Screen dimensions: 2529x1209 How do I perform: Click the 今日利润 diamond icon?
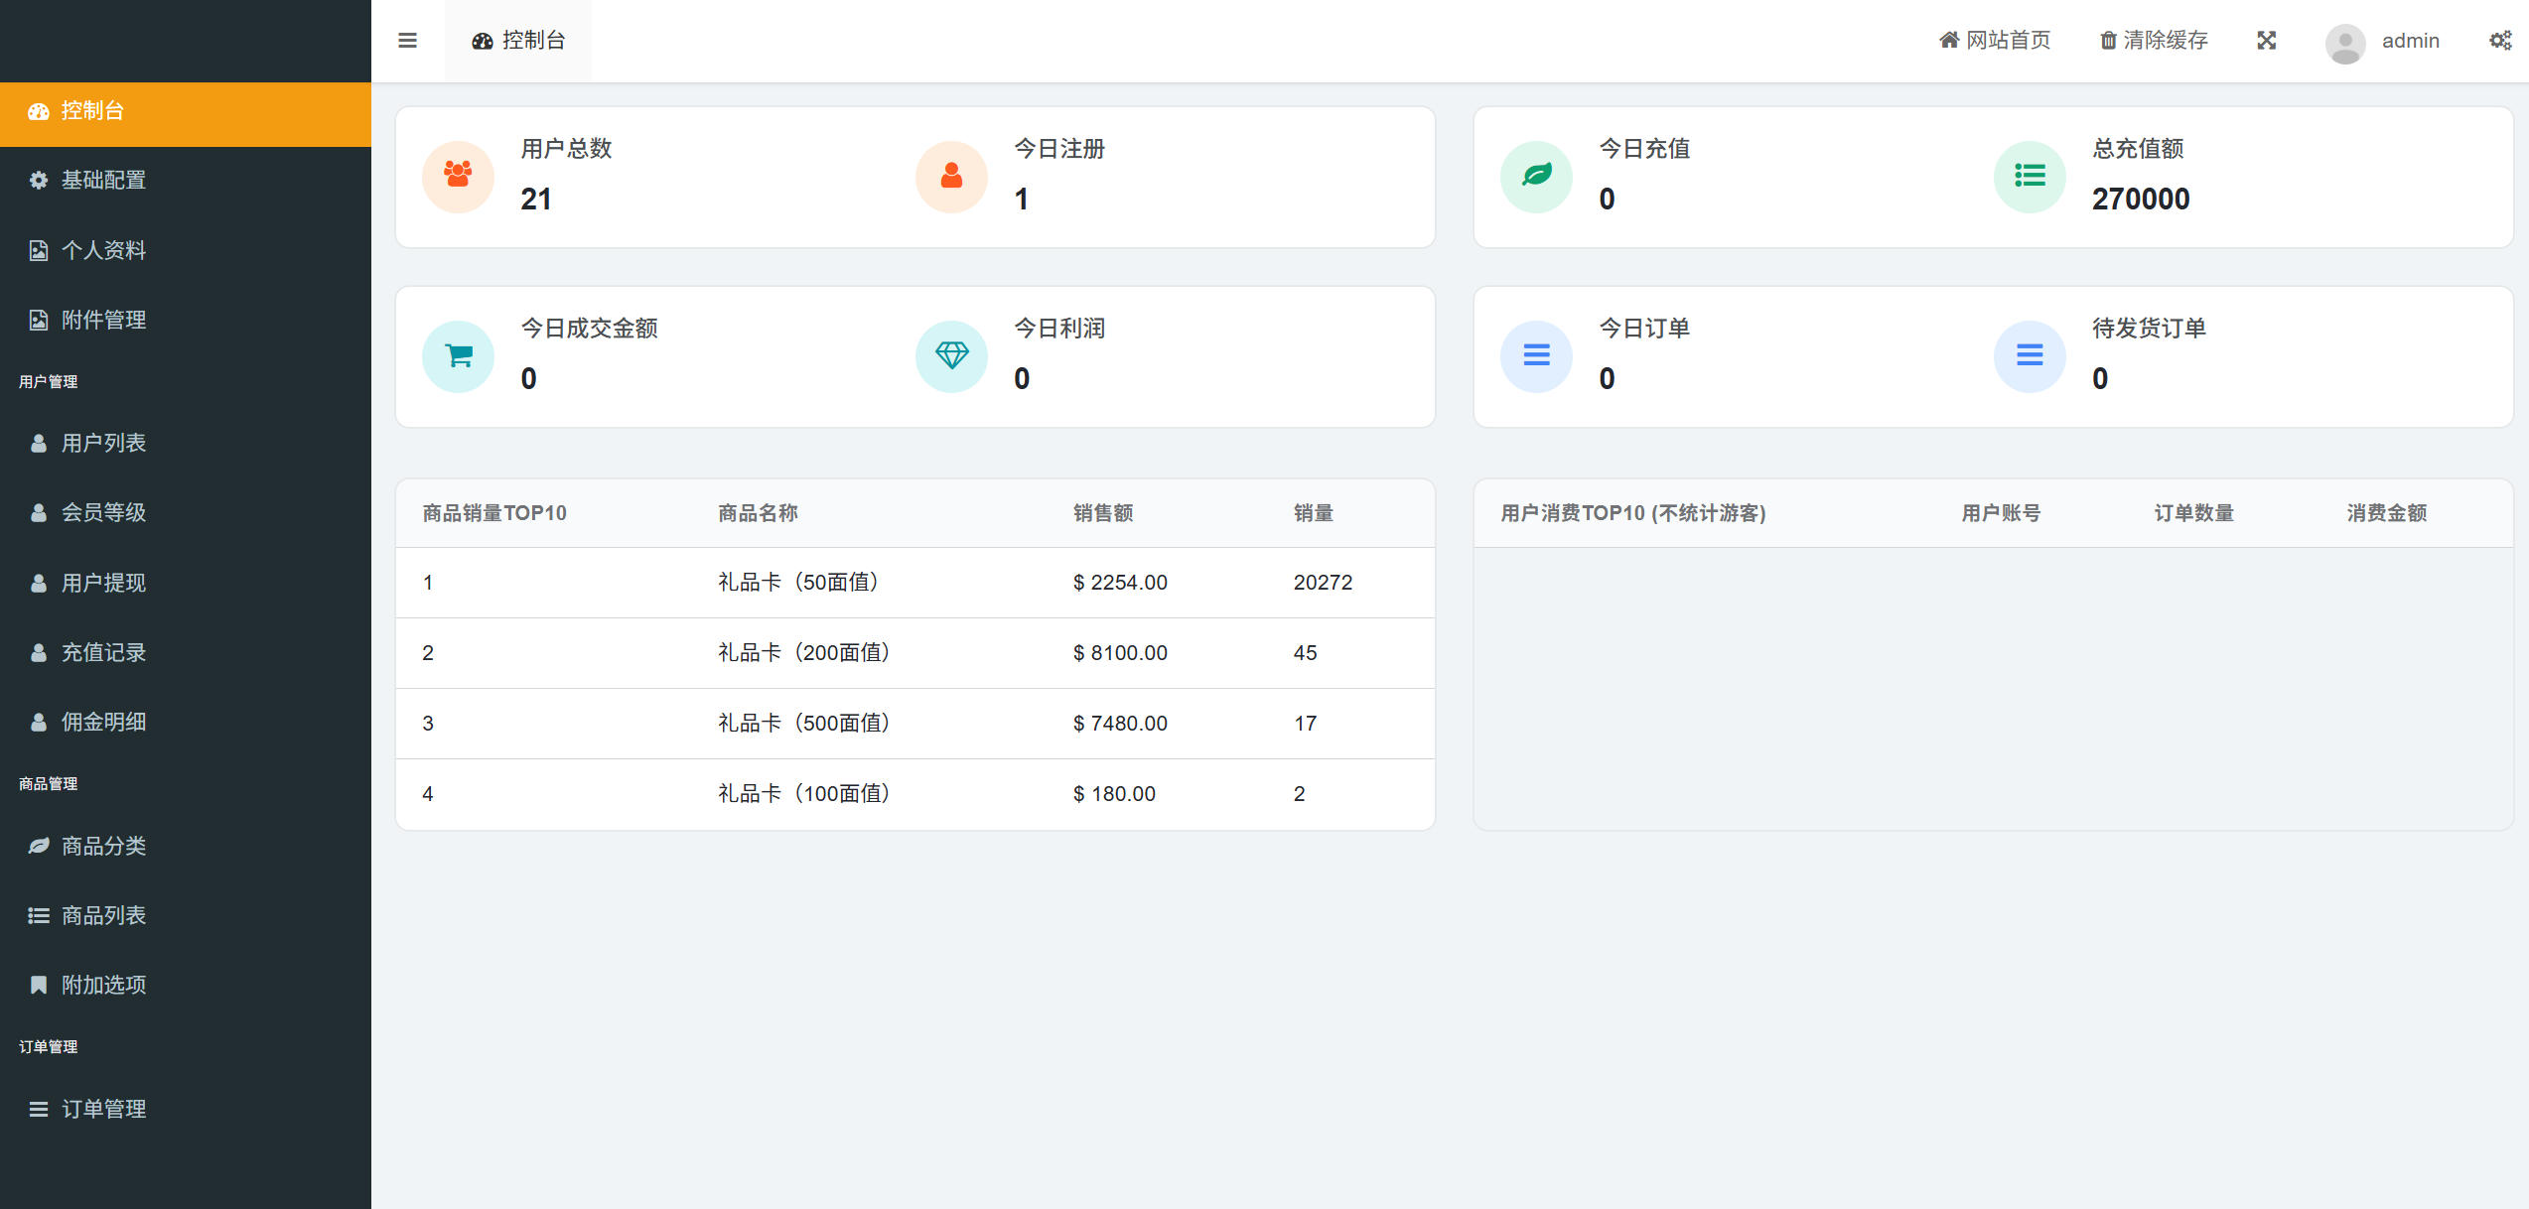951,356
